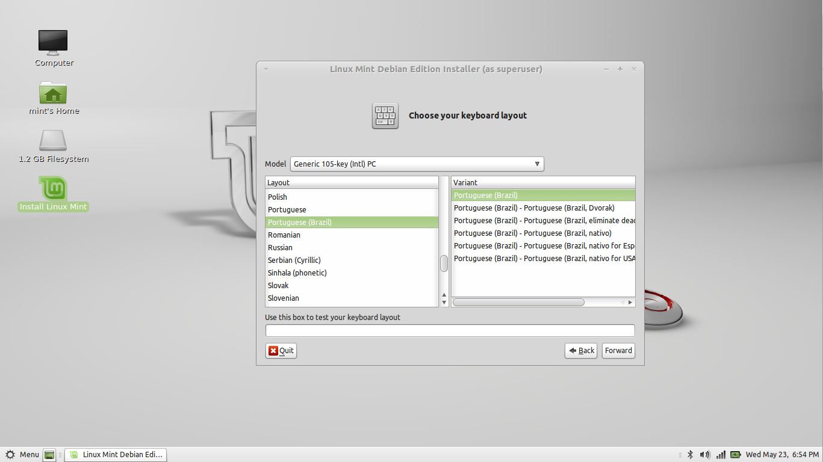Select the Slovak layout
Image resolution: width=823 pixels, height=462 pixels.
tap(352, 286)
